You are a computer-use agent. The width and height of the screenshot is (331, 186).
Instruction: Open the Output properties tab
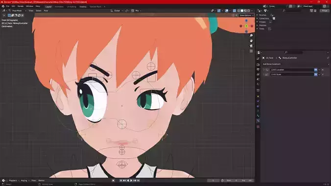pyautogui.click(x=258, y=70)
